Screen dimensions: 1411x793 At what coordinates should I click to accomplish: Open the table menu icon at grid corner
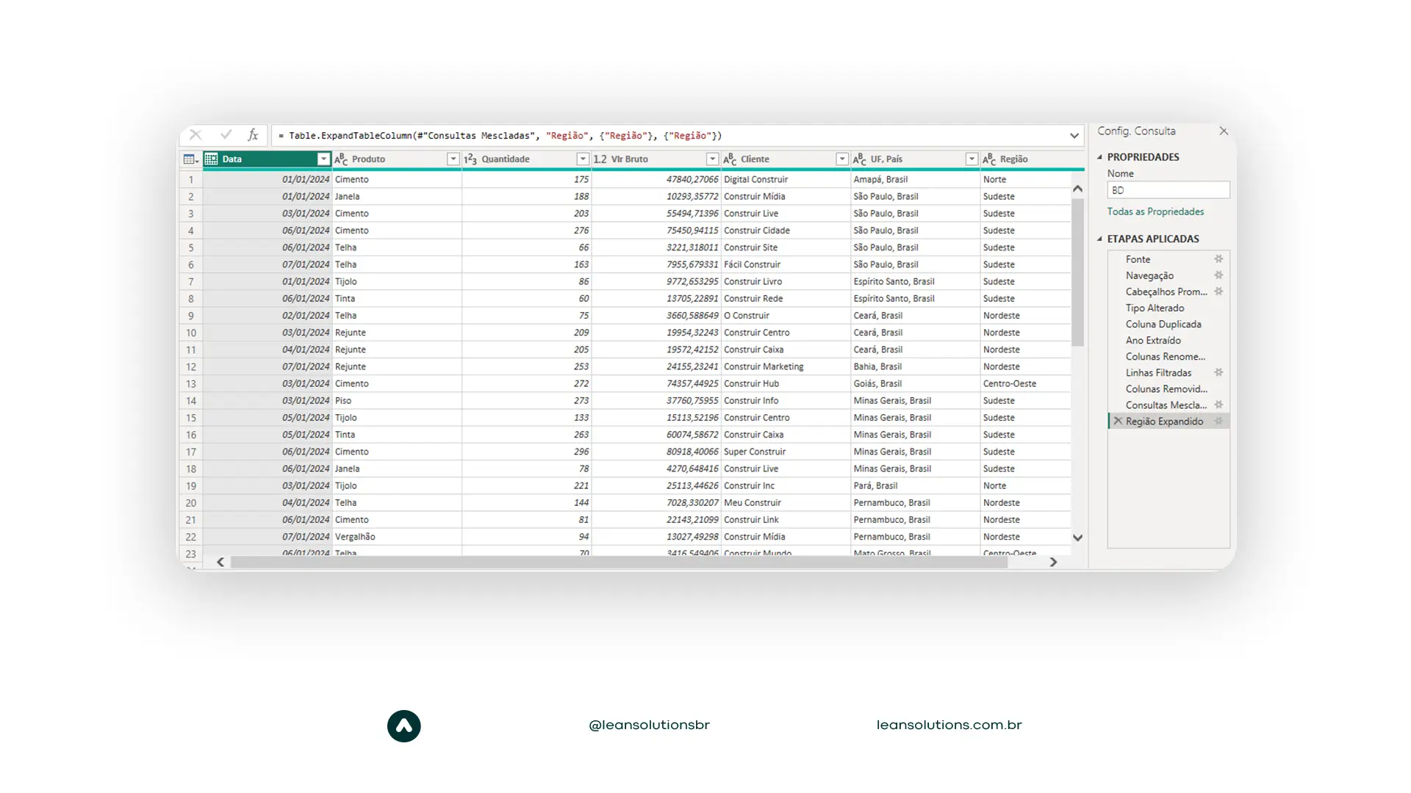click(191, 159)
